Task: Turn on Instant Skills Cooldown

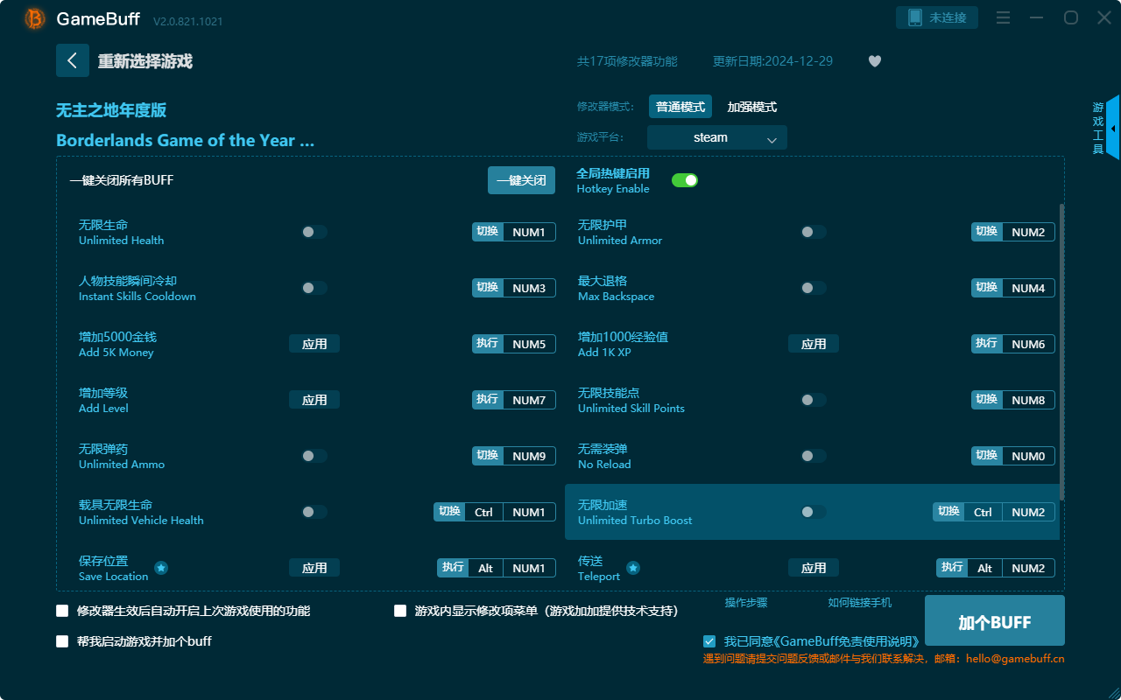Action: (x=314, y=288)
